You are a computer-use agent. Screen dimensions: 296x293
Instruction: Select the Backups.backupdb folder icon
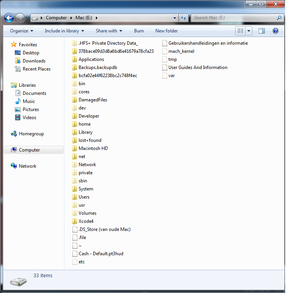(74, 67)
